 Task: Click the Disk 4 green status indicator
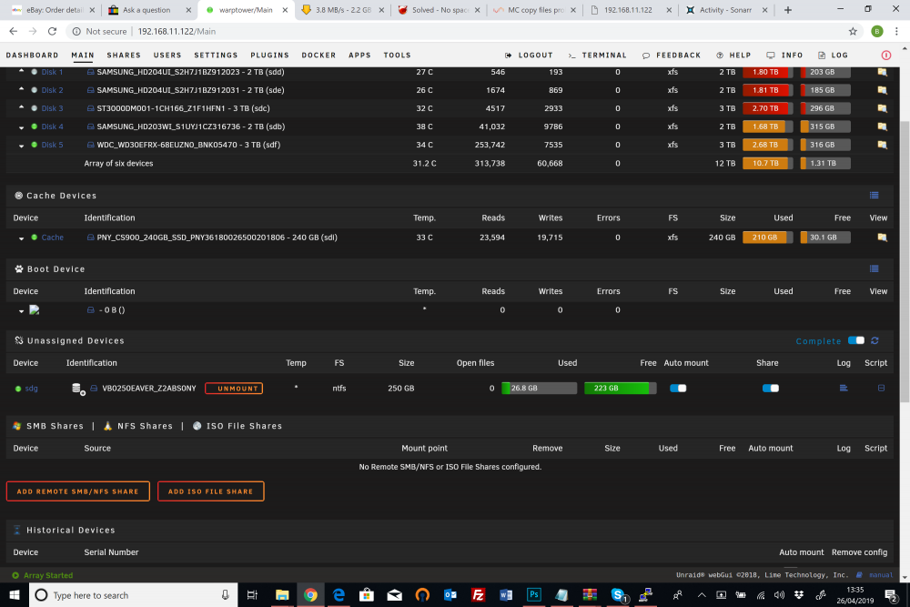[x=35, y=126]
